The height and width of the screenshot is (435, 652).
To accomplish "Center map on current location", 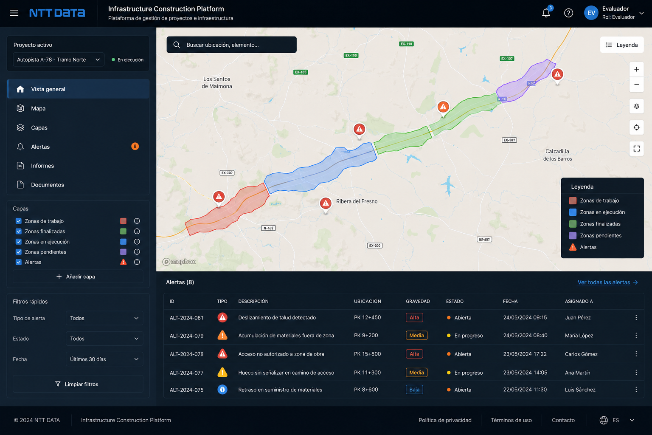I will pyautogui.click(x=636, y=127).
